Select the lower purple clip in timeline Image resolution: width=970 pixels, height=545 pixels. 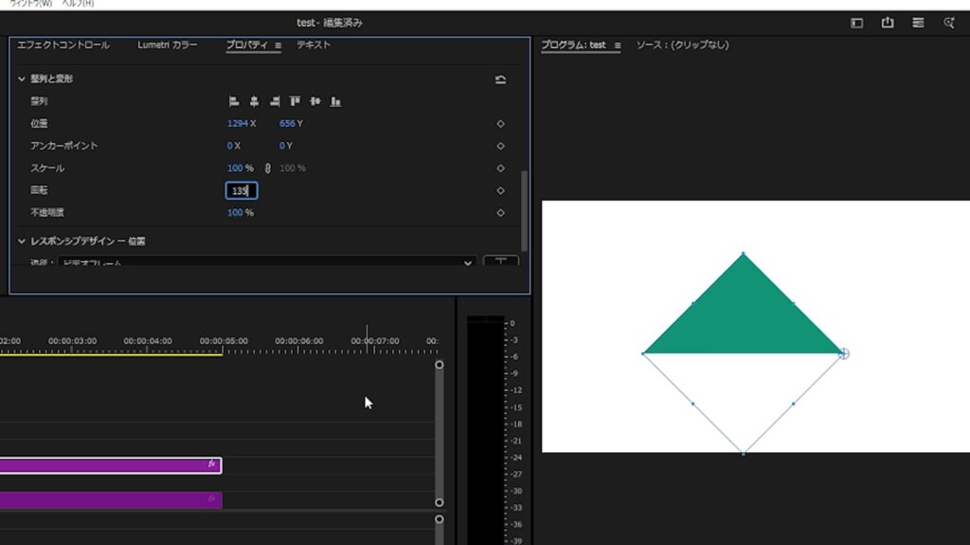pyautogui.click(x=110, y=500)
